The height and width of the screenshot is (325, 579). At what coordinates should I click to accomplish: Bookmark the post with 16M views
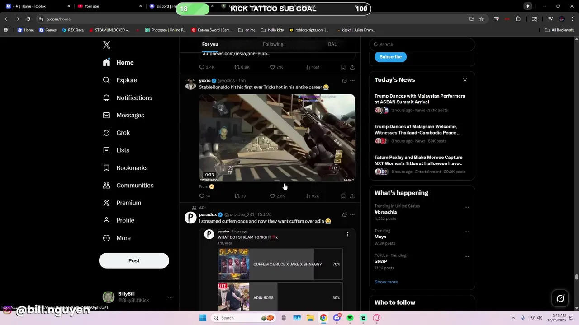343,67
